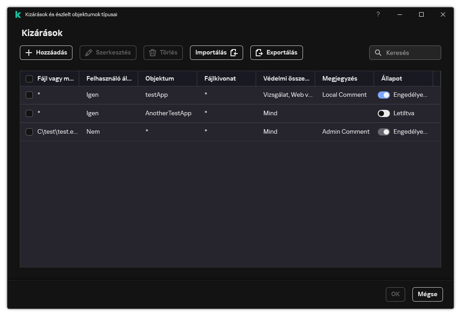Check the AnotherTestApp row checkbox
Screen dimensions: 461x316
[x=29, y=113]
